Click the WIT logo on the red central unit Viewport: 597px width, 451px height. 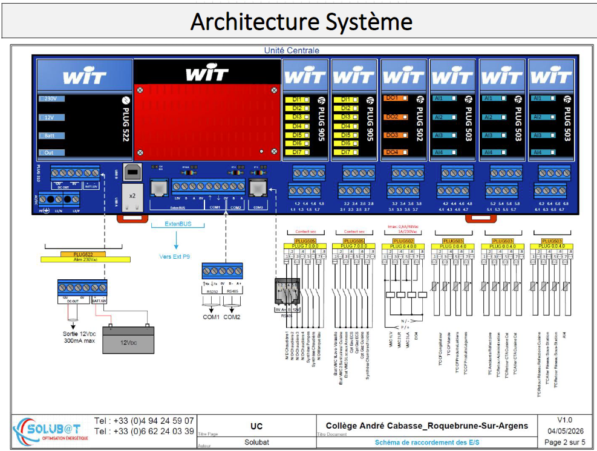click(x=207, y=74)
